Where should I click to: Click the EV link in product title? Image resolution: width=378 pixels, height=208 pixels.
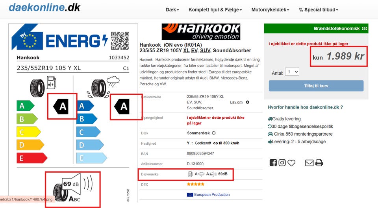194,51
